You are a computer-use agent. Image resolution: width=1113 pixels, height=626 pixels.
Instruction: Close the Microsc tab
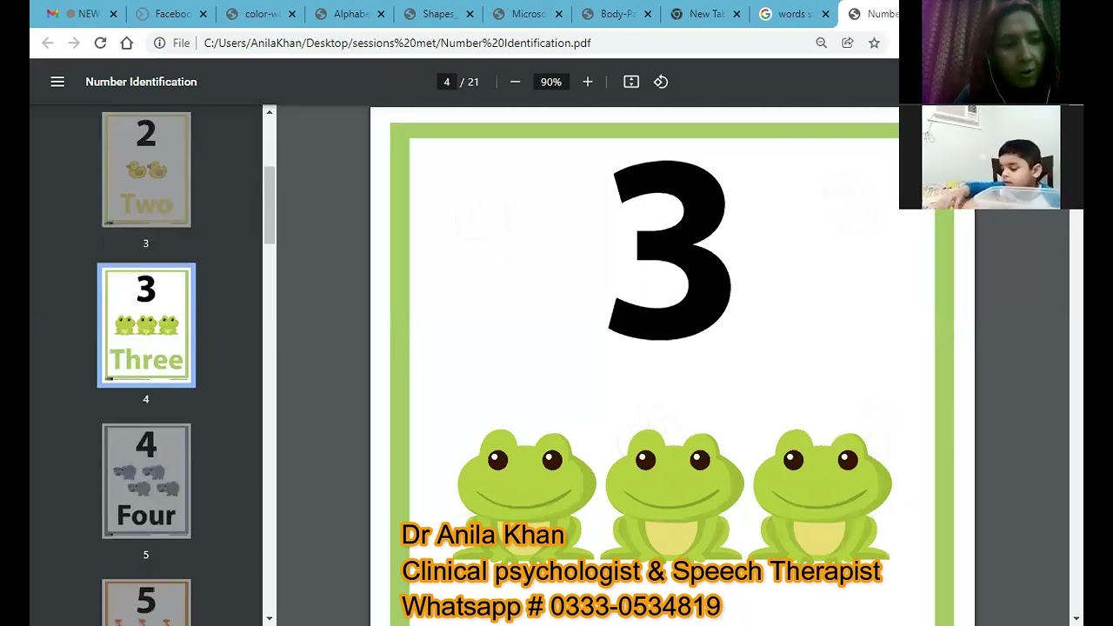click(x=558, y=14)
